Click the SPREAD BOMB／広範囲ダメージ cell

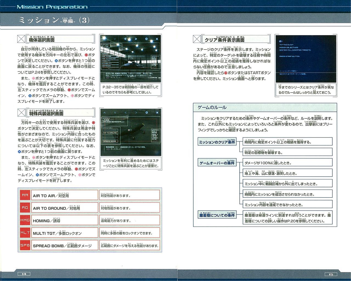pos(65,245)
